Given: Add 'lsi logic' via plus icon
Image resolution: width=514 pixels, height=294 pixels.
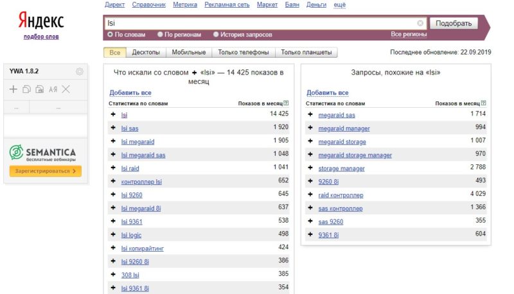Looking at the screenshot, I should (x=113, y=234).
